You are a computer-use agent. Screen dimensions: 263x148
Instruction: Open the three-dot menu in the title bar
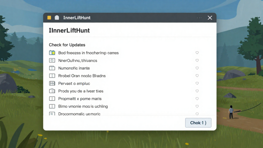point(199,18)
